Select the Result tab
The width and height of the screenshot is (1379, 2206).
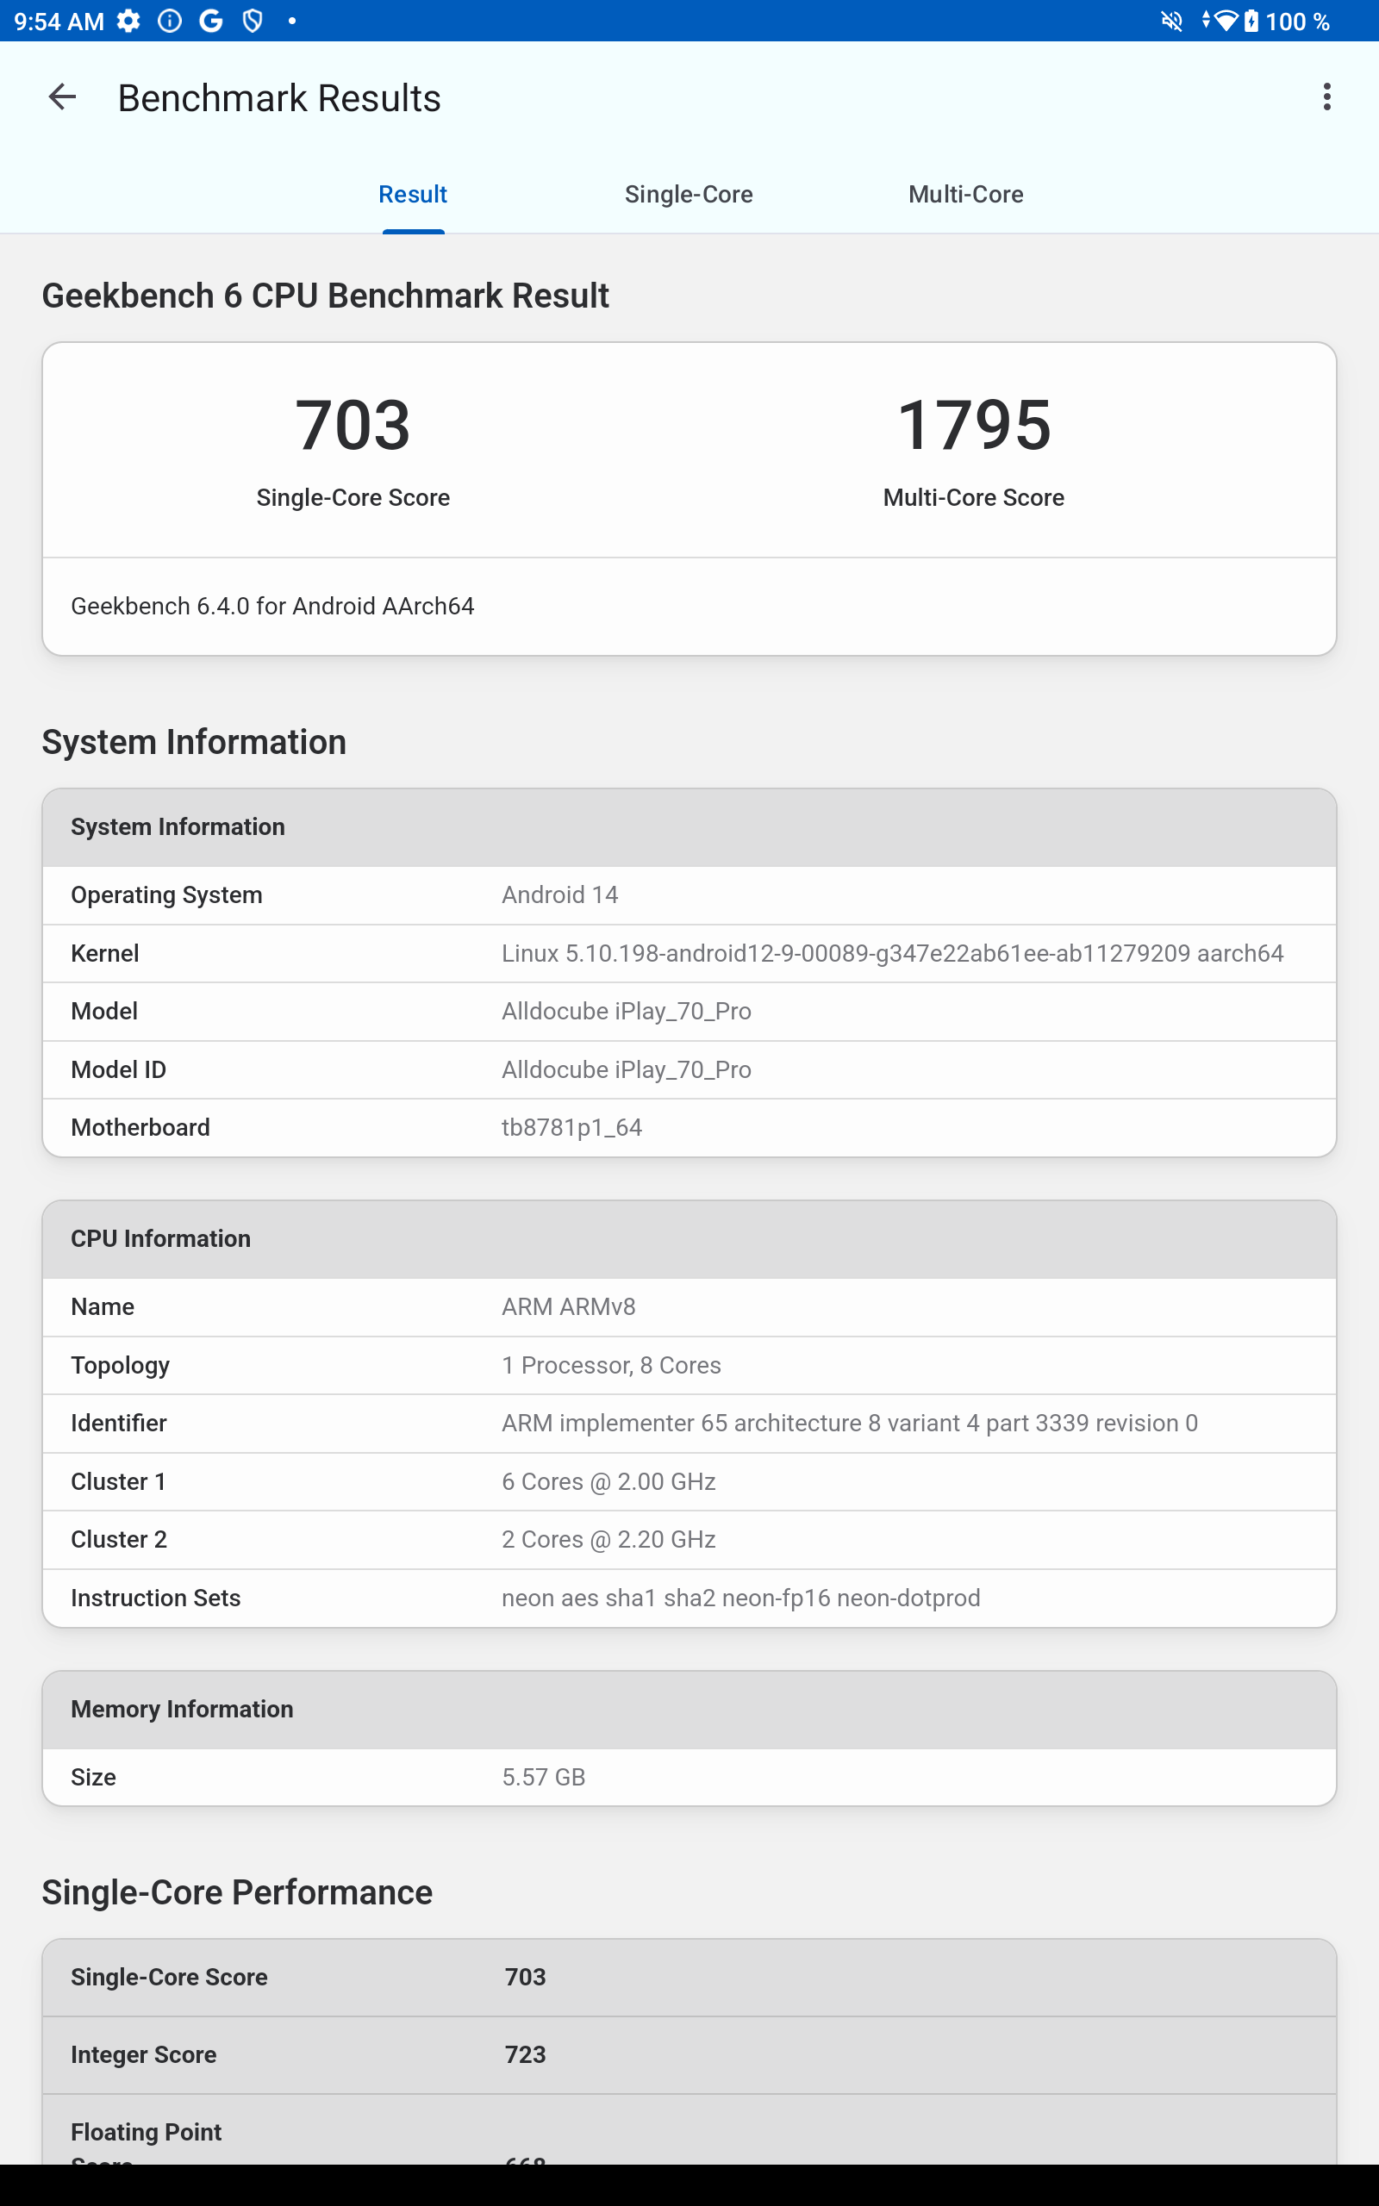[412, 194]
